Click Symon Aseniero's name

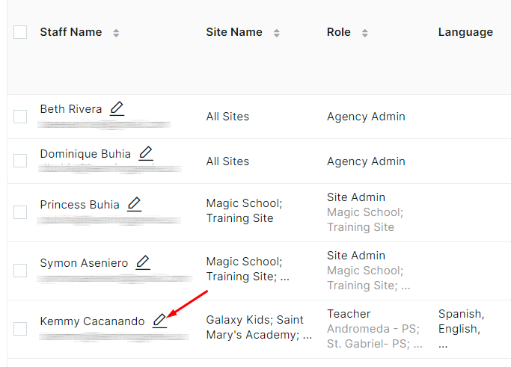pyautogui.click(x=84, y=263)
